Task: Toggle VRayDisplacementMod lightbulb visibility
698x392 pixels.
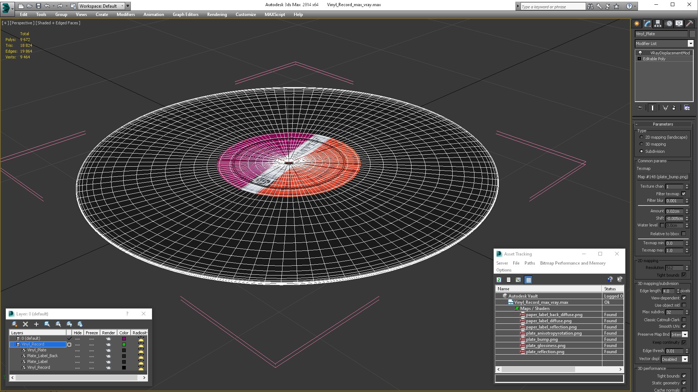Action: click(x=640, y=53)
